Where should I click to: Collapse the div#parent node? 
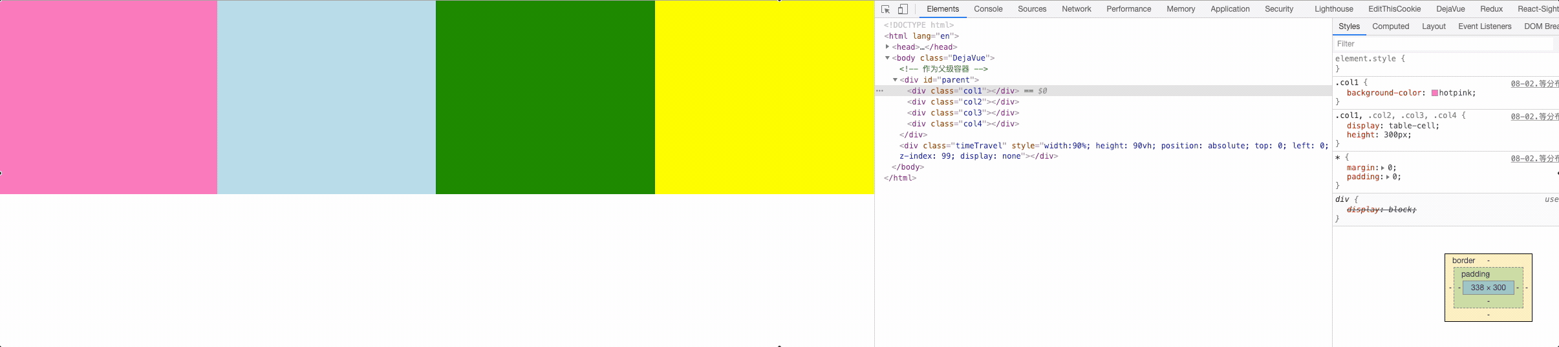coord(895,80)
